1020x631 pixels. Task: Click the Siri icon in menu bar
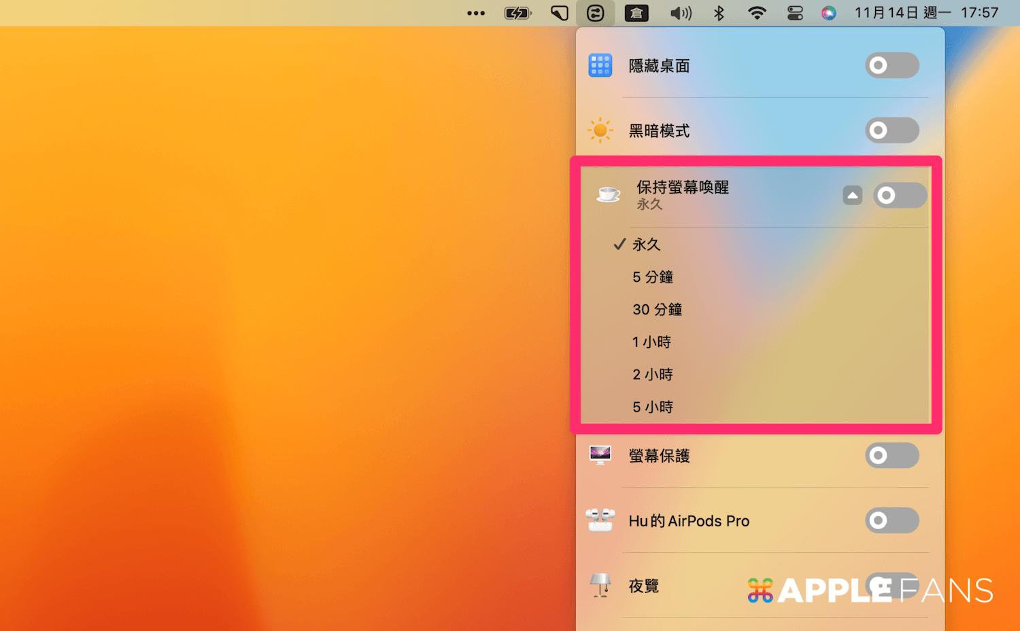(x=829, y=12)
